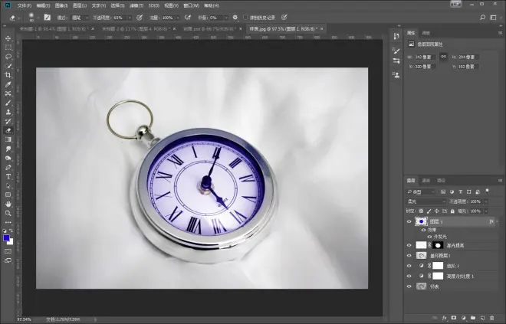Screen dimensions: 506x324
Task: Click the create new group folder icon
Action: tap(473, 318)
